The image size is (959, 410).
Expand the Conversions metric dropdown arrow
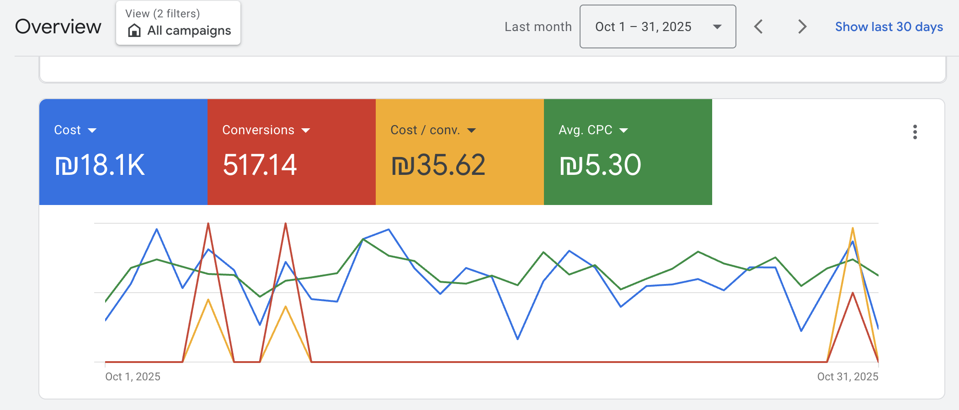pyautogui.click(x=306, y=131)
